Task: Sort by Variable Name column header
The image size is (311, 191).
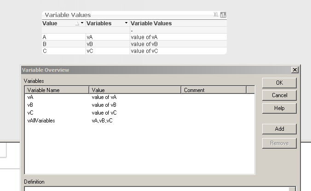Action: 57,90
